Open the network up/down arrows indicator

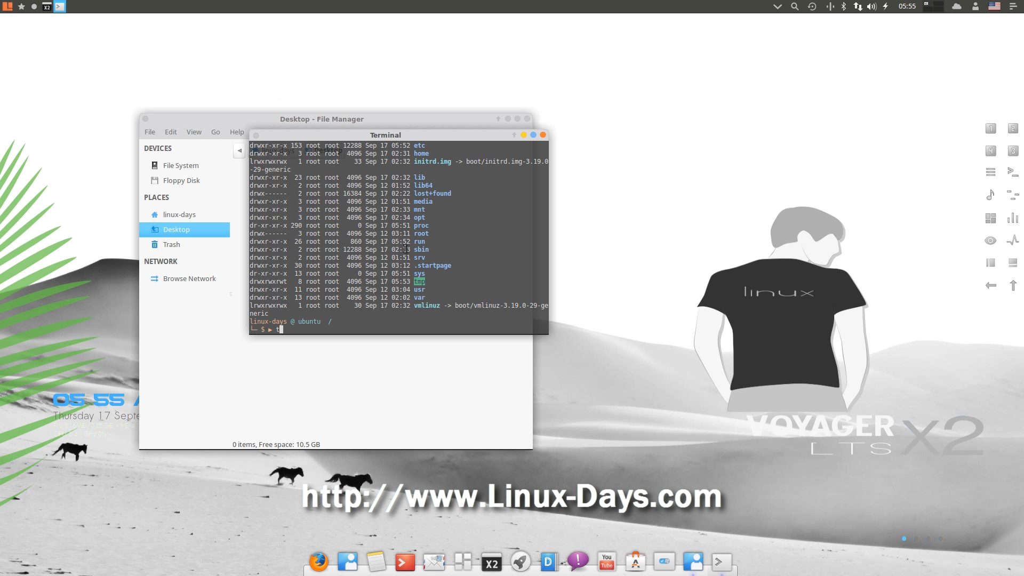point(858,6)
